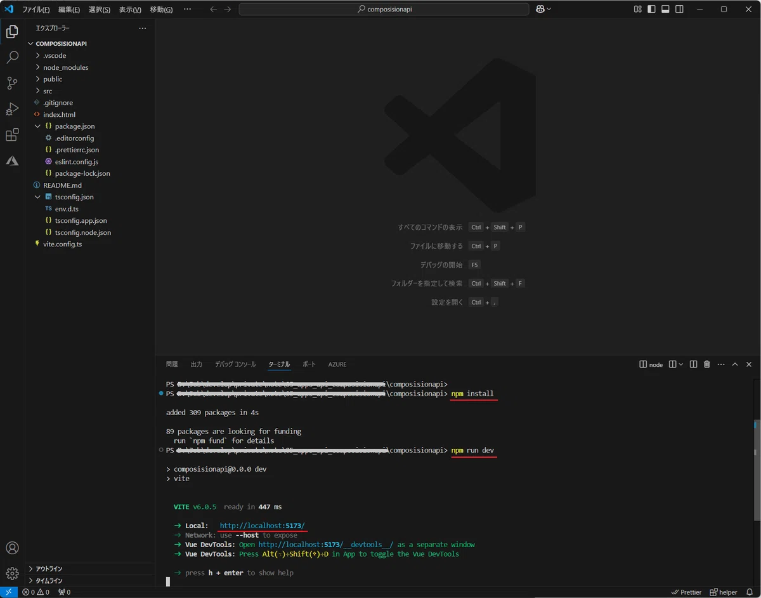Open the Explorer view in activity bar
This screenshot has height=598, width=761.
coord(12,32)
